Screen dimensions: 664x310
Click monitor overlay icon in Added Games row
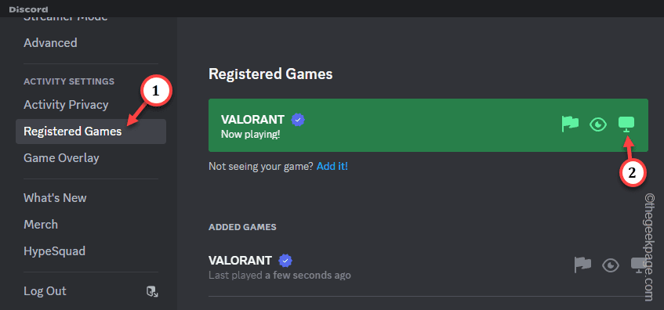point(639,265)
